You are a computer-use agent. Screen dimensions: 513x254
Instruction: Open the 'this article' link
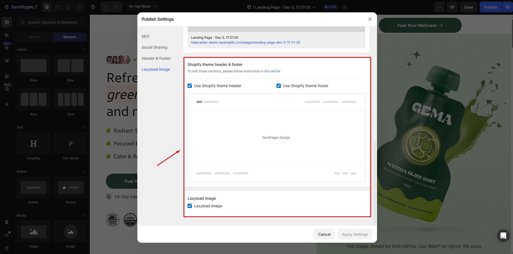coord(272,71)
